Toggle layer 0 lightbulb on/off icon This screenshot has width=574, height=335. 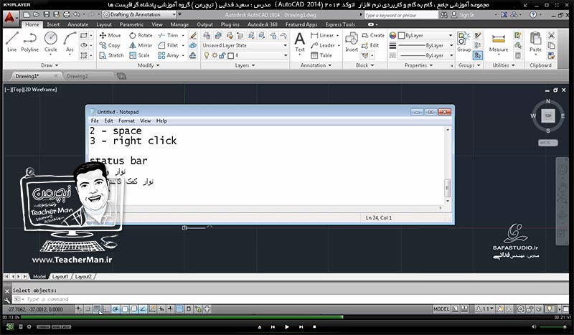coord(207,55)
